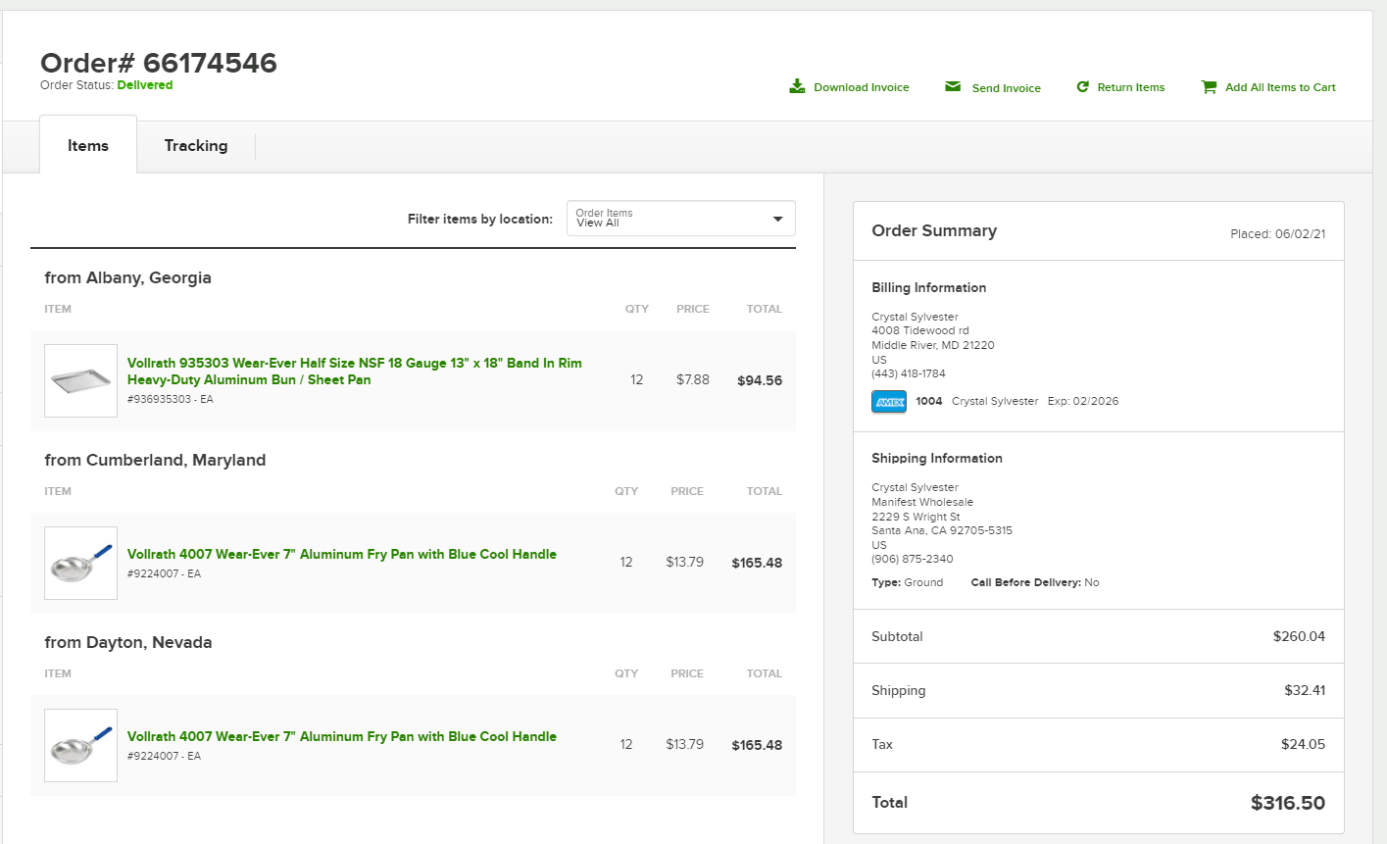Click the shipping address 2229 S Wright St
1387x844 pixels.
click(916, 517)
